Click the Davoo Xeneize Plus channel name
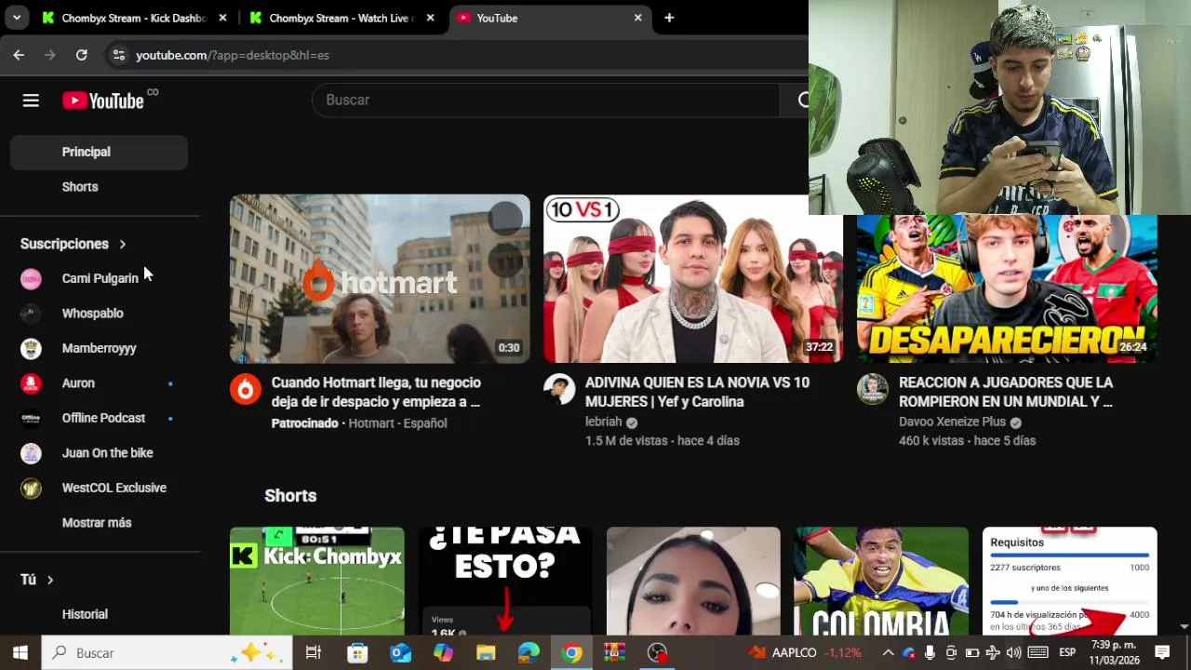 click(x=952, y=422)
